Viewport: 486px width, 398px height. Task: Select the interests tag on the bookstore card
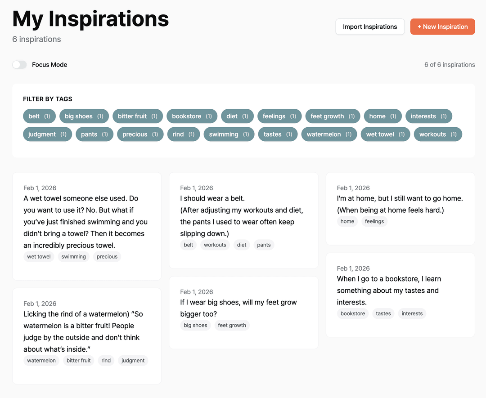(412, 313)
